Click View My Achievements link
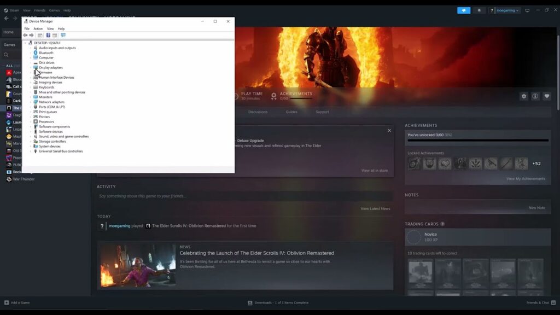 tap(526, 179)
